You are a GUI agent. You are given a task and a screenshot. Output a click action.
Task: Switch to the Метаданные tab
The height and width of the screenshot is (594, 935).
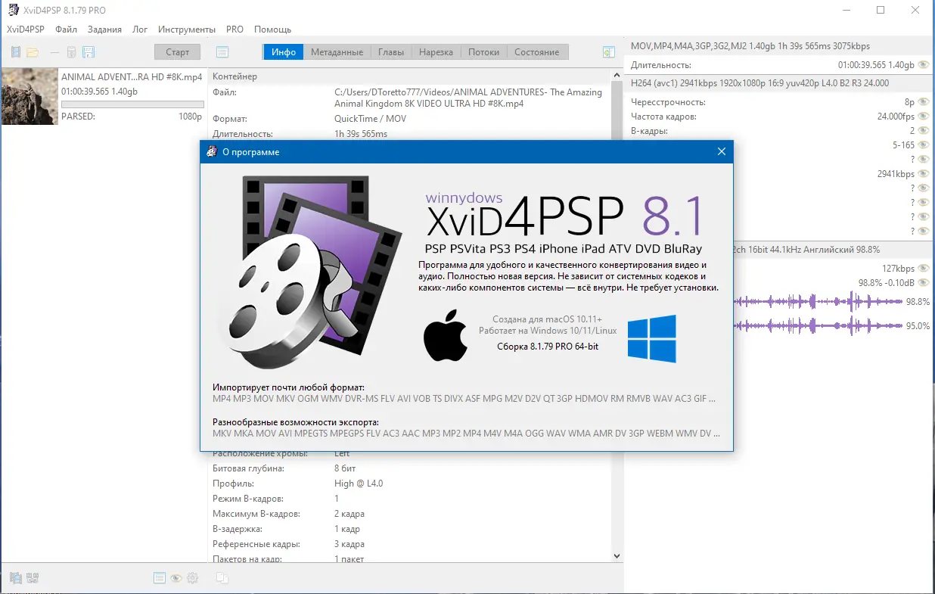point(337,51)
